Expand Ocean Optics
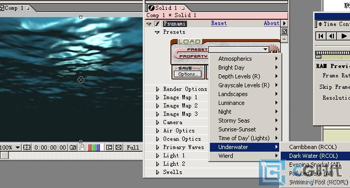 pos(158,139)
